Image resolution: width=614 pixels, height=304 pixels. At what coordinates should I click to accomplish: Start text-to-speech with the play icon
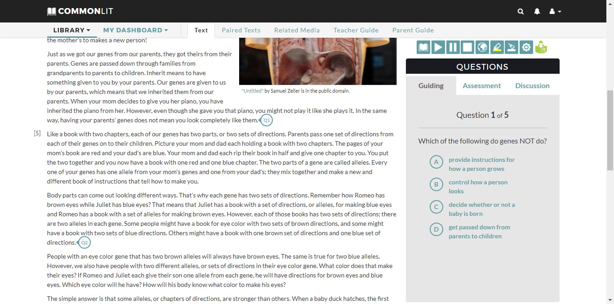[x=438, y=47]
